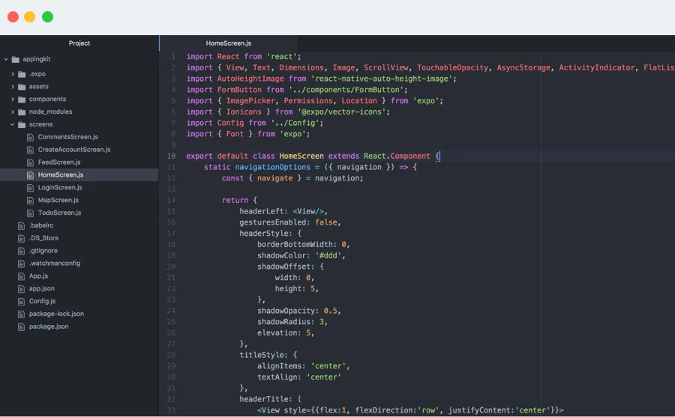Click the App.js file icon
The height and width of the screenshot is (417, 675).
(21, 276)
